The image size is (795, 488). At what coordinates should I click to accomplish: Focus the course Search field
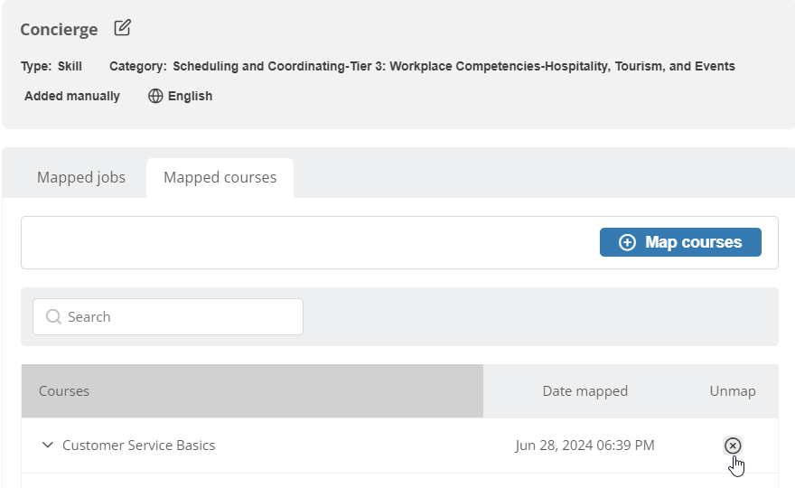point(168,316)
